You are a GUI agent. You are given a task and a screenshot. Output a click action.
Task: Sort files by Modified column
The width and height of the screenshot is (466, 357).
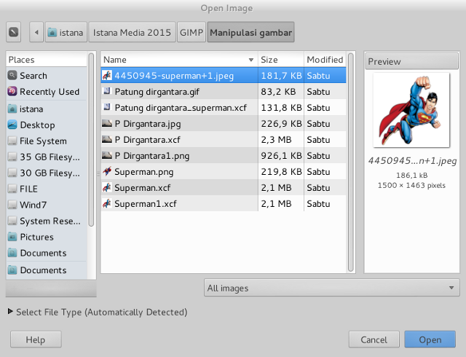click(x=325, y=60)
